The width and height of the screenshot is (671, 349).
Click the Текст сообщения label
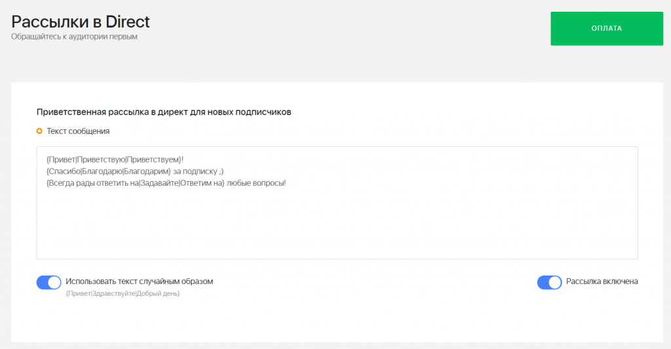click(x=78, y=131)
